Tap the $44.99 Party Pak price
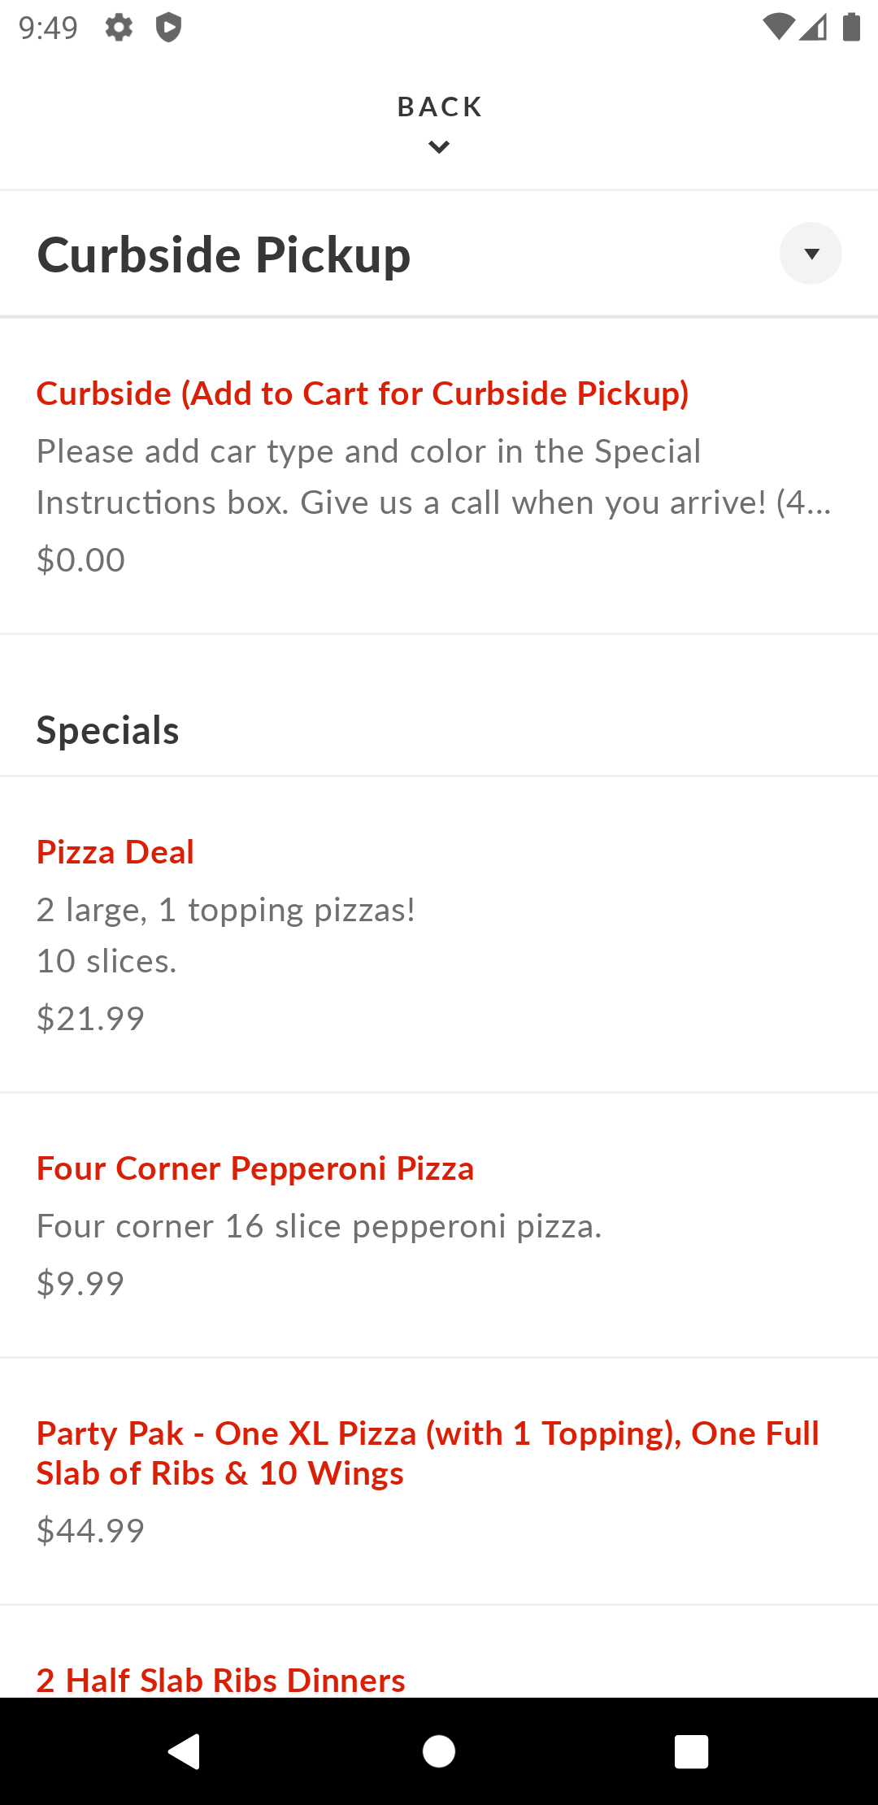The image size is (878, 1805). pos(90,1531)
